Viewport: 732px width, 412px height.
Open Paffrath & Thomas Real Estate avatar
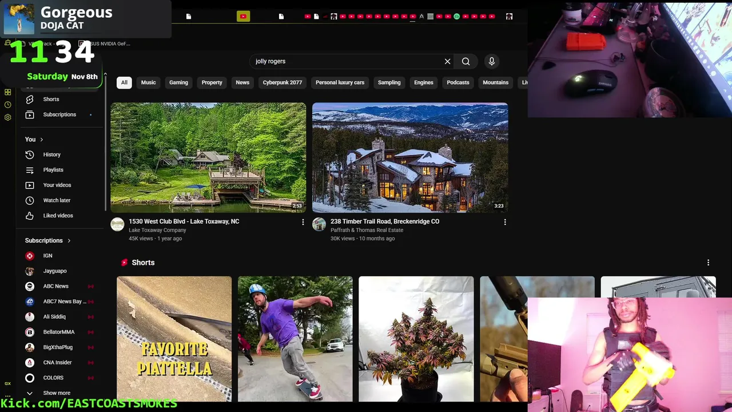tap(319, 224)
